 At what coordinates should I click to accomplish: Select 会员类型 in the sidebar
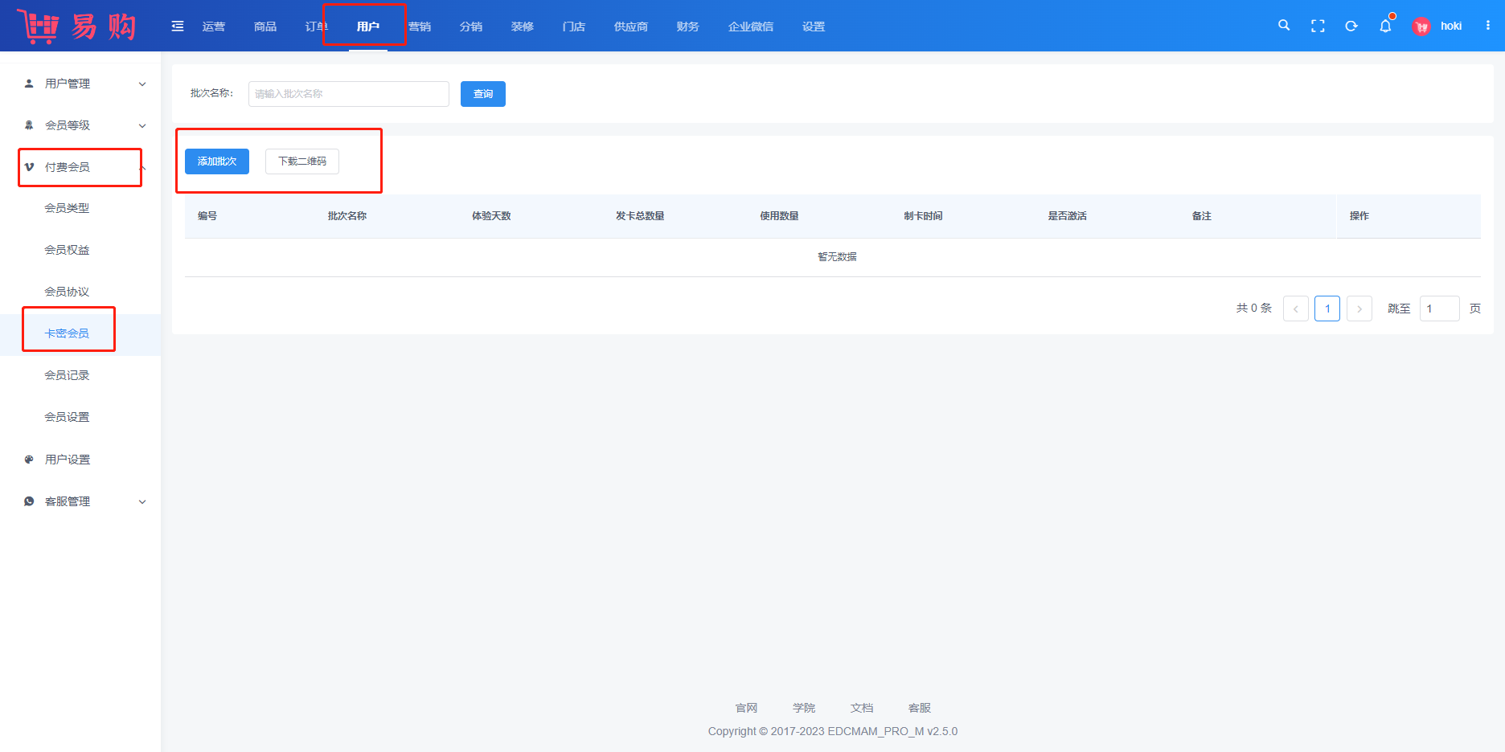(67, 208)
